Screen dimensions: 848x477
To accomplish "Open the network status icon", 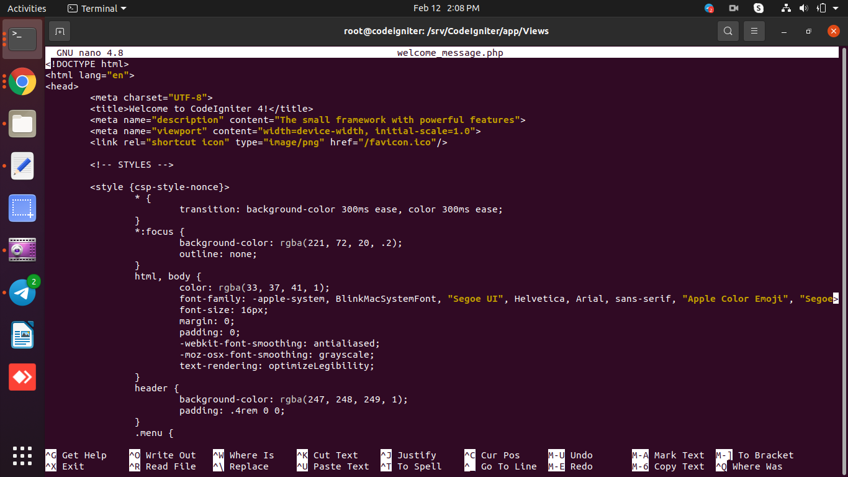I will tap(787, 8).
